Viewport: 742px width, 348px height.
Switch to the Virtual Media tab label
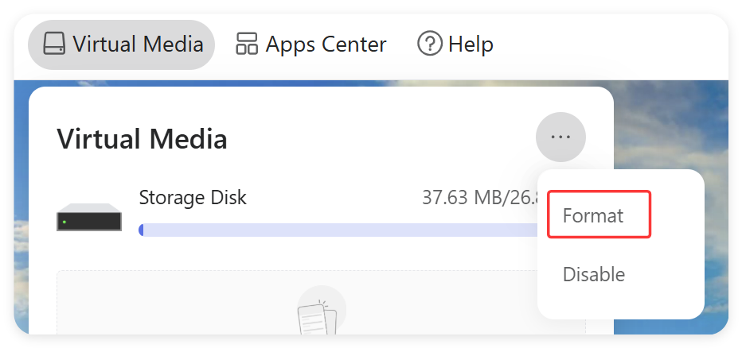click(138, 44)
